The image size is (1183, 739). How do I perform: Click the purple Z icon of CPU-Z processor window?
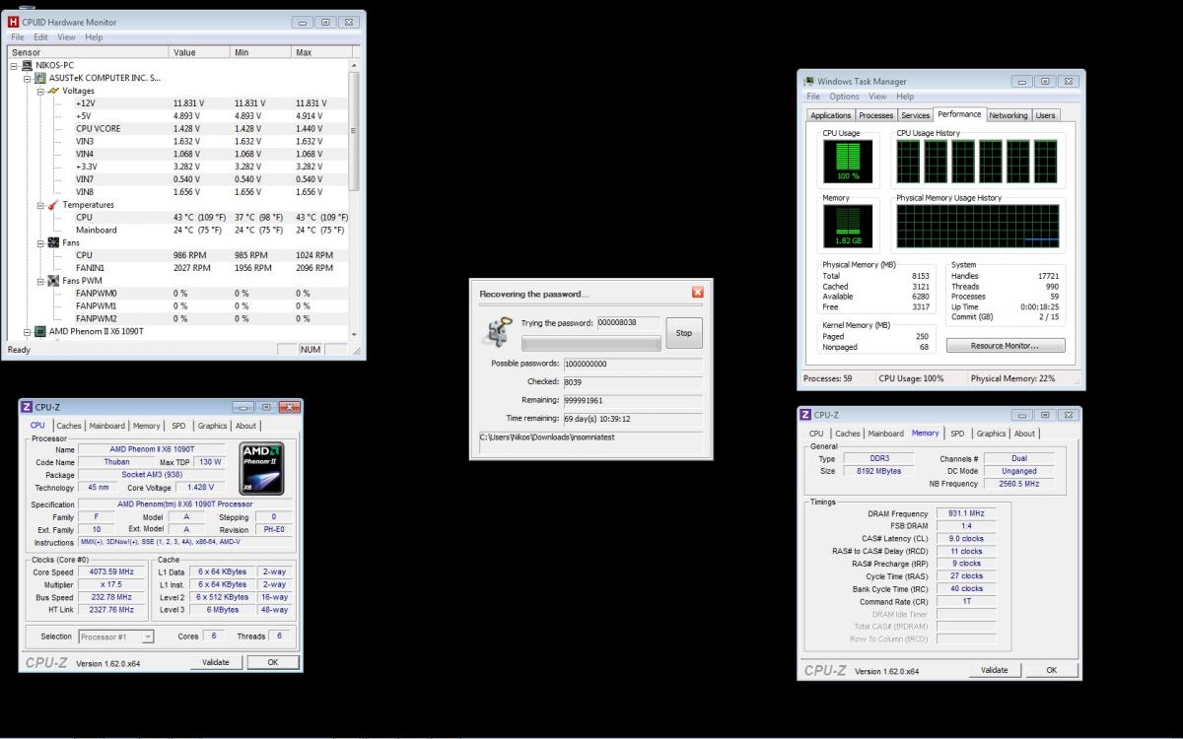27,407
